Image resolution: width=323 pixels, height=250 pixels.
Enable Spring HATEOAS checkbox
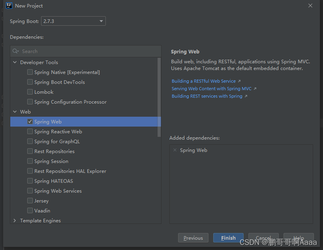30,181
